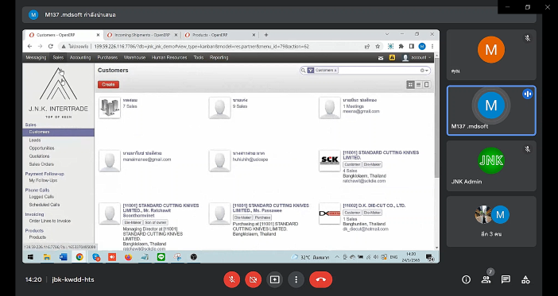Open Purchases menu in OpenERP

(107, 58)
